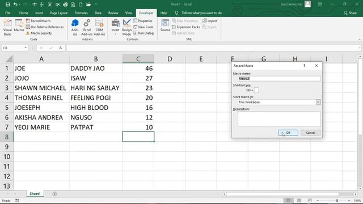This screenshot has height=204, width=363.
Task: Click the help question mark in dialog
Action: [304, 66]
